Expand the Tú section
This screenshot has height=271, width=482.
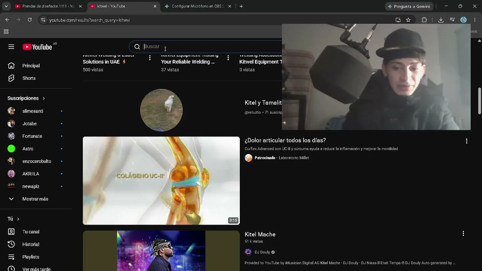14,219
